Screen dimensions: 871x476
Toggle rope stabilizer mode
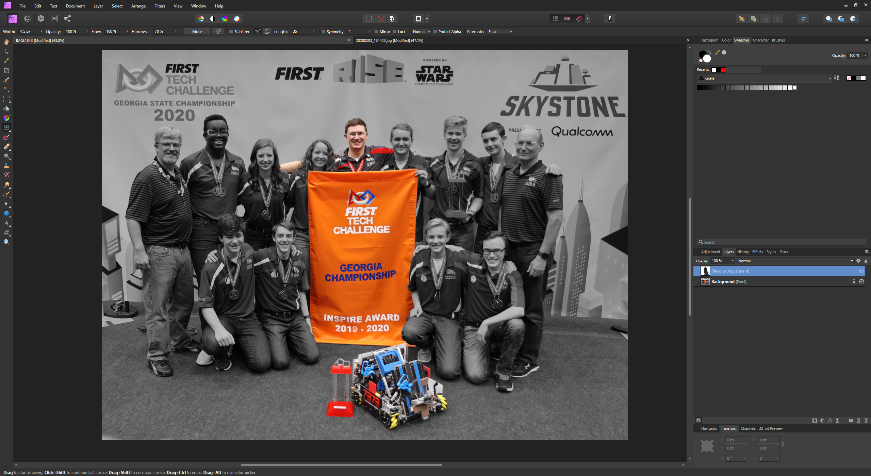258,31
